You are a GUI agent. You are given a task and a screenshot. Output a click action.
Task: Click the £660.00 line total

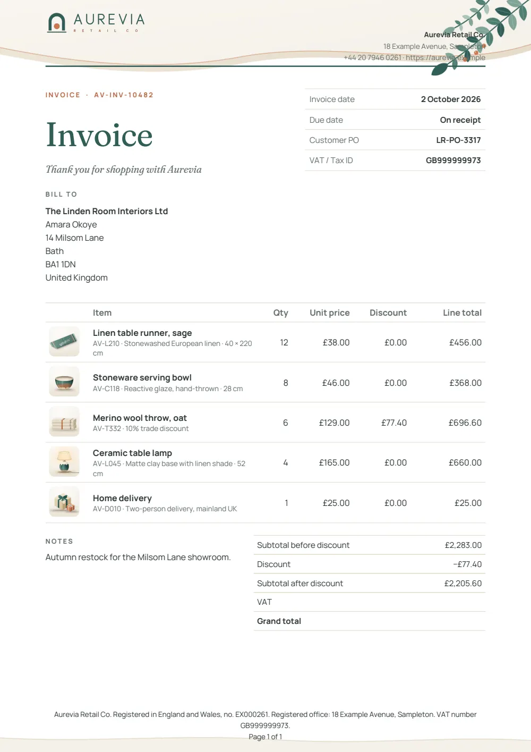click(x=465, y=463)
